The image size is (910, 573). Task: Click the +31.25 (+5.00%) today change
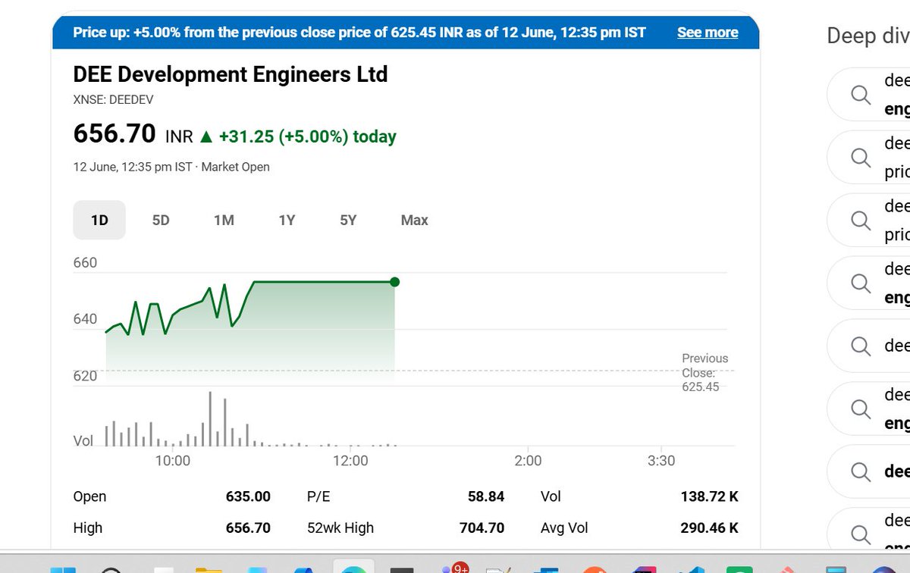point(308,136)
